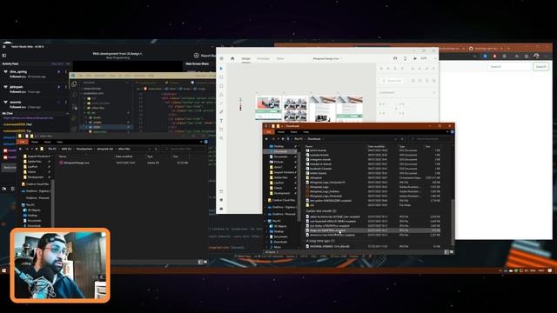This screenshot has height=313, width=557.
Task: Open the Libraries panel icon in Adobe XD
Action: pos(221,191)
